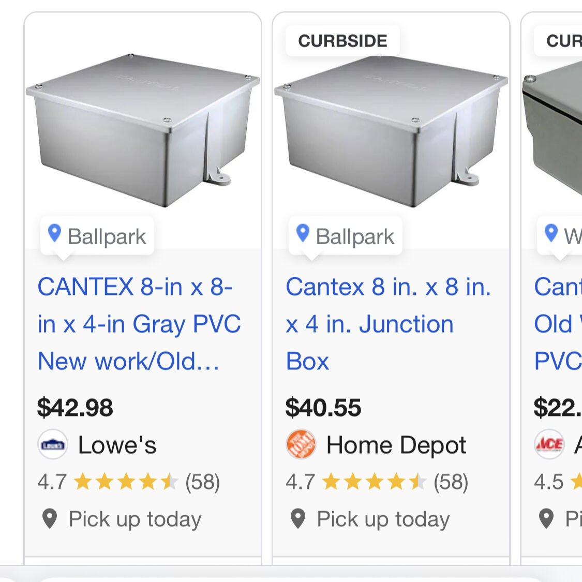Click the Home Depot logo icon

pos(301,444)
